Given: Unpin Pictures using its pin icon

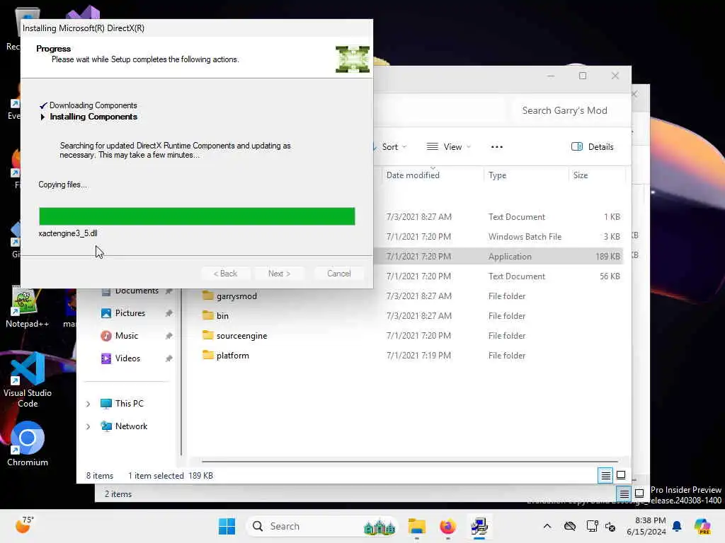Looking at the screenshot, I should [169, 313].
